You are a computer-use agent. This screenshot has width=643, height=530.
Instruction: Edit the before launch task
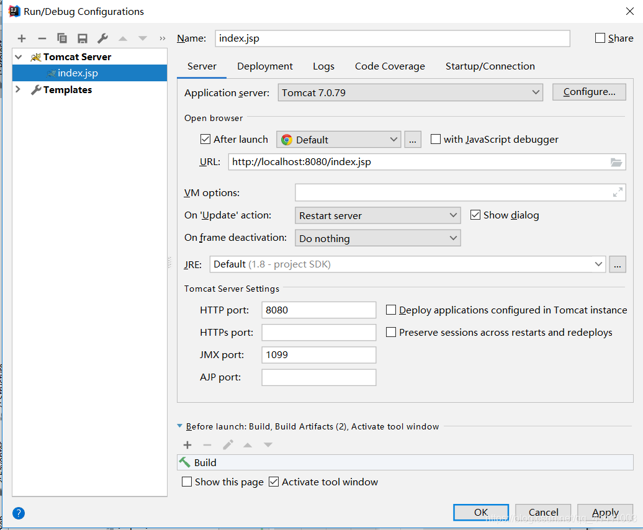pos(228,445)
